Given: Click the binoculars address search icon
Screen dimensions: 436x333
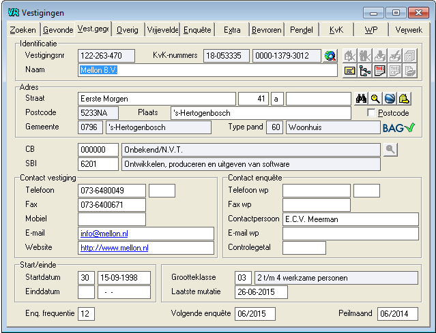Looking at the screenshot, I should tap(361, 99).
